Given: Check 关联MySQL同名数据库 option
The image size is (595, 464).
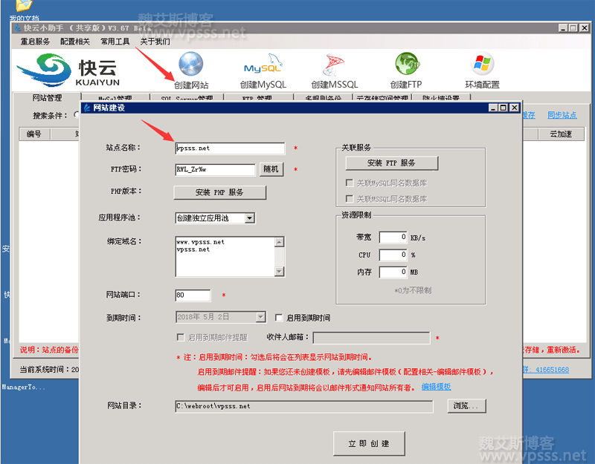Looking at the screenshot, I should click(x=349, y=183).
